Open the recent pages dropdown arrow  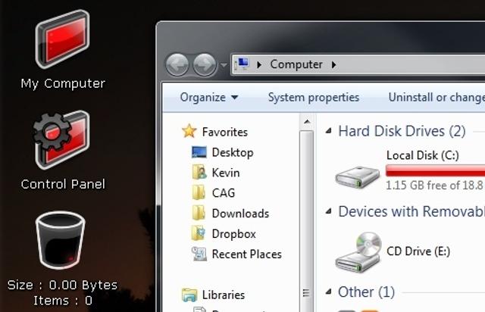click(x=224, y=65)
